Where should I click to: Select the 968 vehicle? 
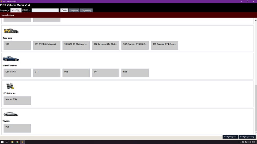(x=76, y=73)
